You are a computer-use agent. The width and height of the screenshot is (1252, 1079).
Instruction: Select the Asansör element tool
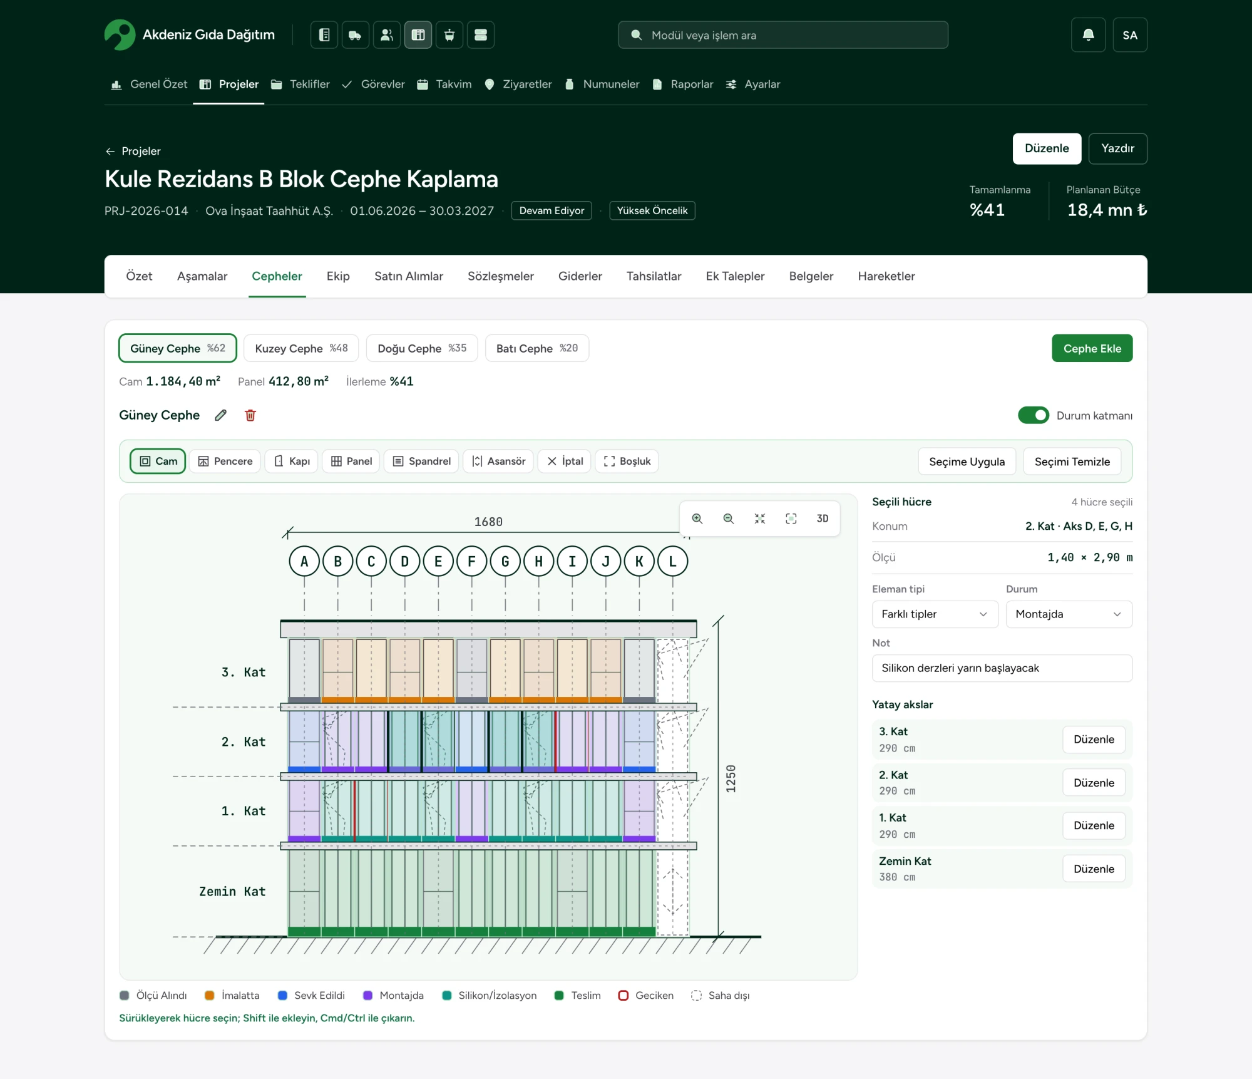tap(498, 462)
